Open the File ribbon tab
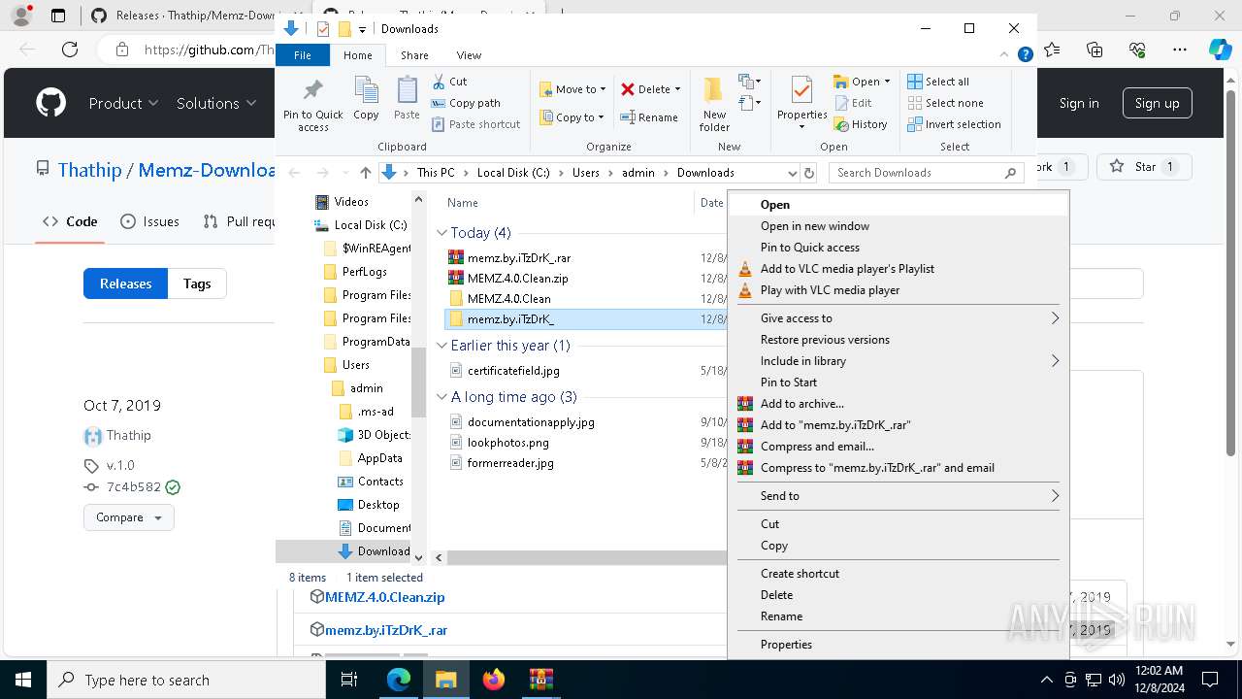This screenshot has height=699, width=1242. tap(303, 55)
